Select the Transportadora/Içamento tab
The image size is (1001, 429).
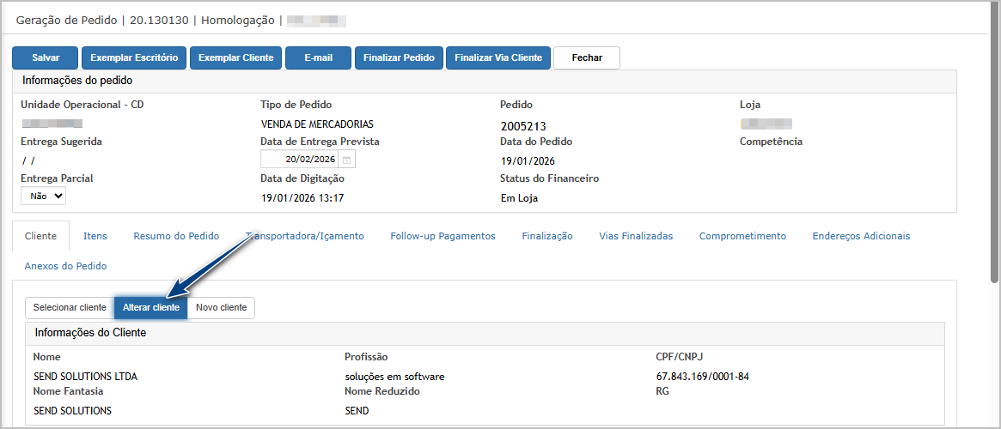305,236
